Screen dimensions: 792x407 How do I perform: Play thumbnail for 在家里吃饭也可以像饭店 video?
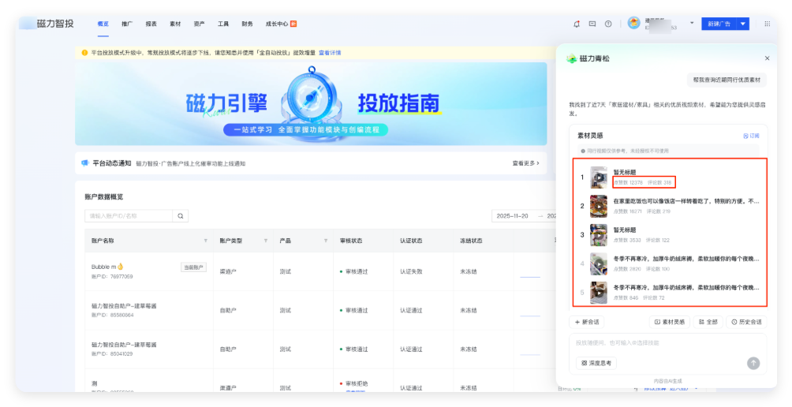599,207
